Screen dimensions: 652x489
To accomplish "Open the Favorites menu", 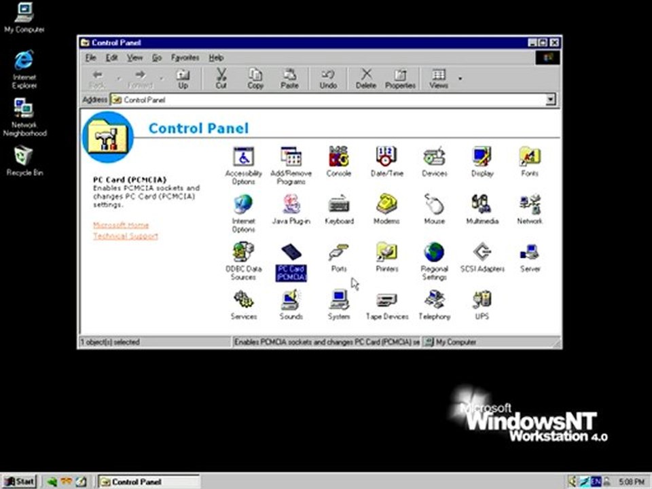I will (x=185, y=58).
